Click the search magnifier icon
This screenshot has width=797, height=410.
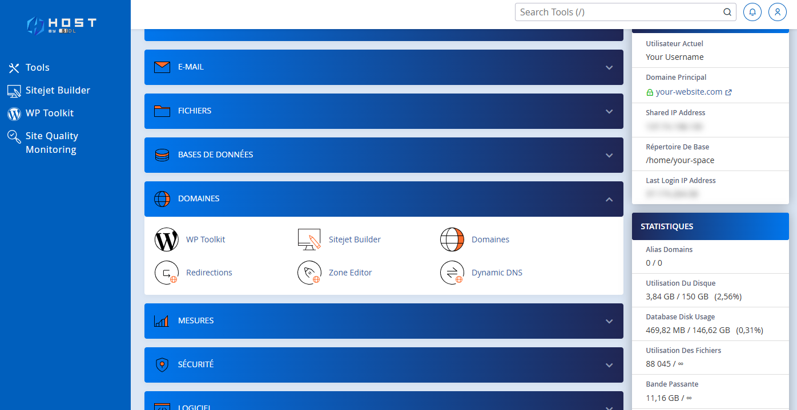click(727, 12)
